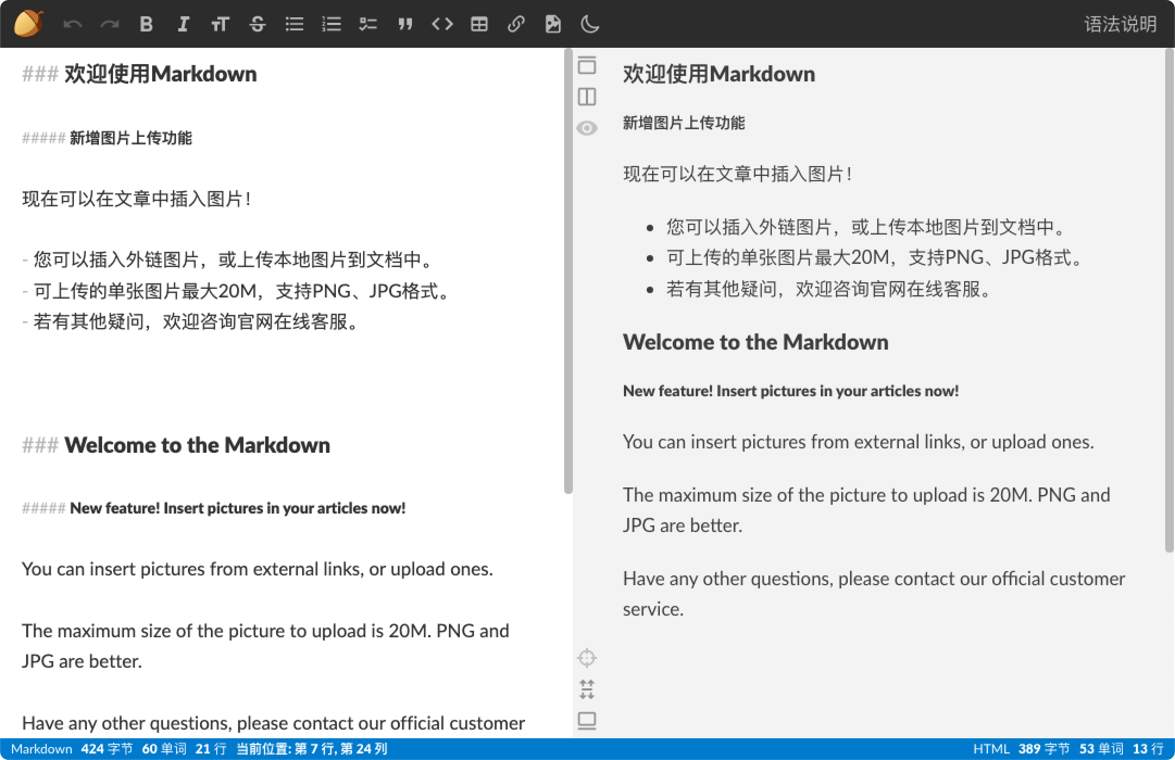Screen dimensions: 1175x760
Task: Open the 语法说明 syntax guide
Action: [1120, 24]
